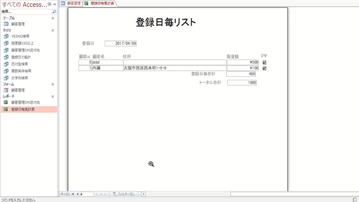Switch to the 顧客管理 document tab
The height and width of the screenshot is (202, 359).
(71, 3)
